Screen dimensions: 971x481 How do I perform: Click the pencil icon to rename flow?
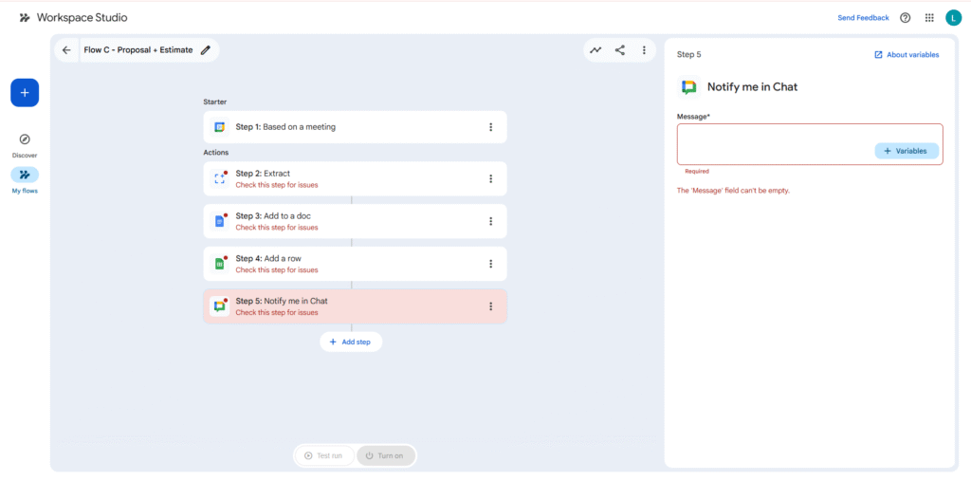click(206, 50)
